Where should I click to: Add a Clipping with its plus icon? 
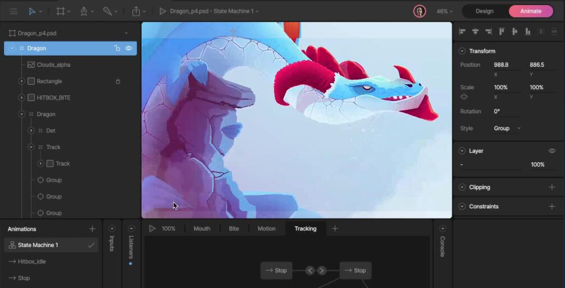(x=552, y=187)
